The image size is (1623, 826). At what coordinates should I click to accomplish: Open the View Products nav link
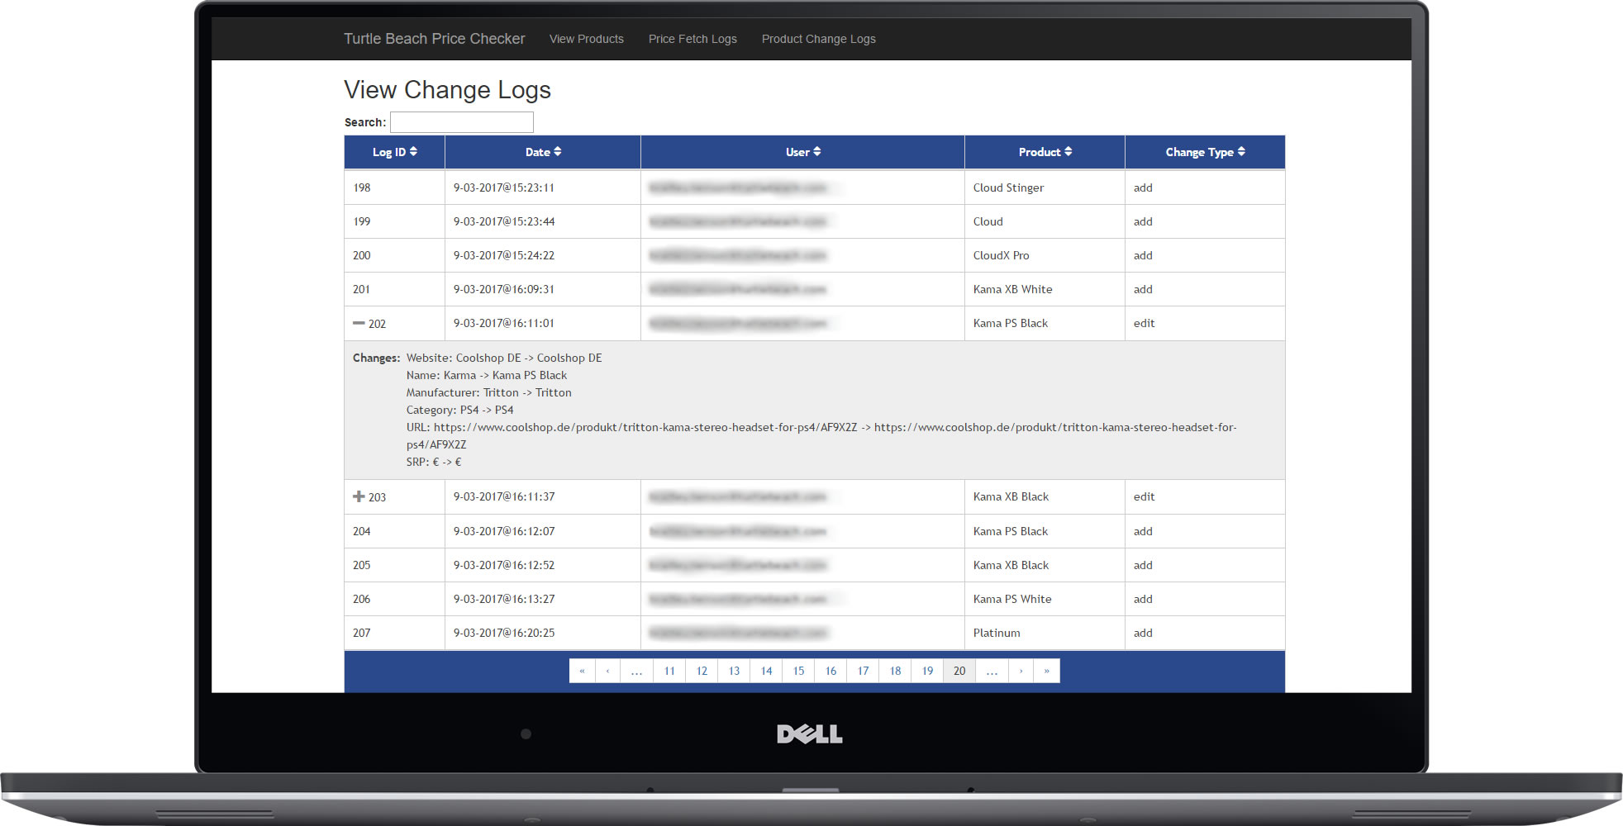587,39
